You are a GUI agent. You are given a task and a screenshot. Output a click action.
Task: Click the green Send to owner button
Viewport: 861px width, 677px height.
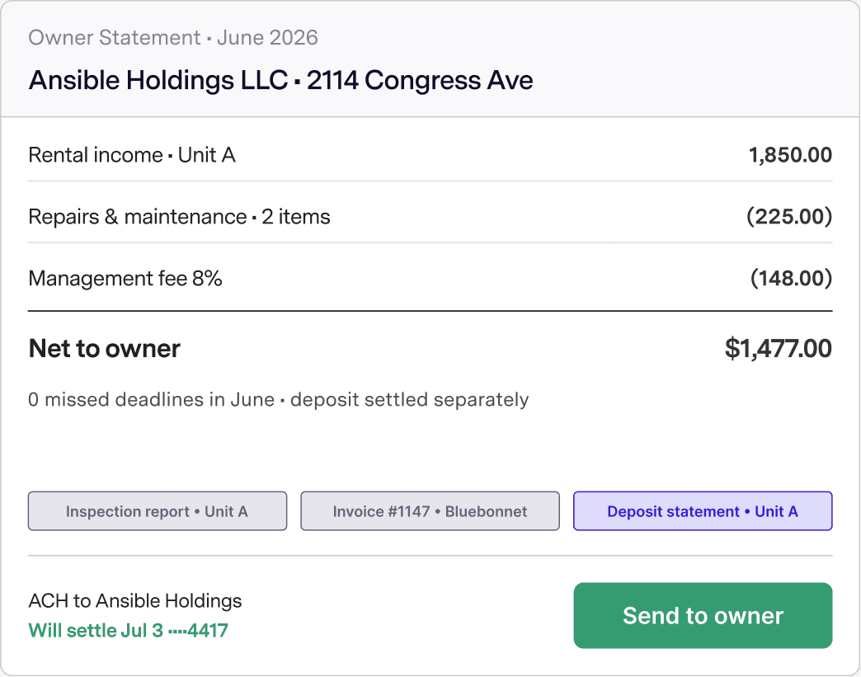[x=703, y=615]
